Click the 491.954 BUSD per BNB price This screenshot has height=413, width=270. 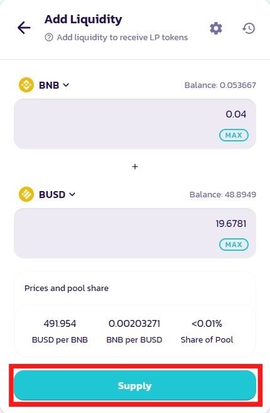pos(60,324)
